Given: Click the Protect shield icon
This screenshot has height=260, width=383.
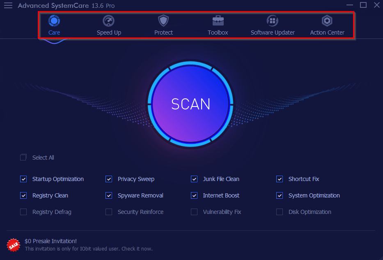Looking at the screenshot, I should (163, 21).
